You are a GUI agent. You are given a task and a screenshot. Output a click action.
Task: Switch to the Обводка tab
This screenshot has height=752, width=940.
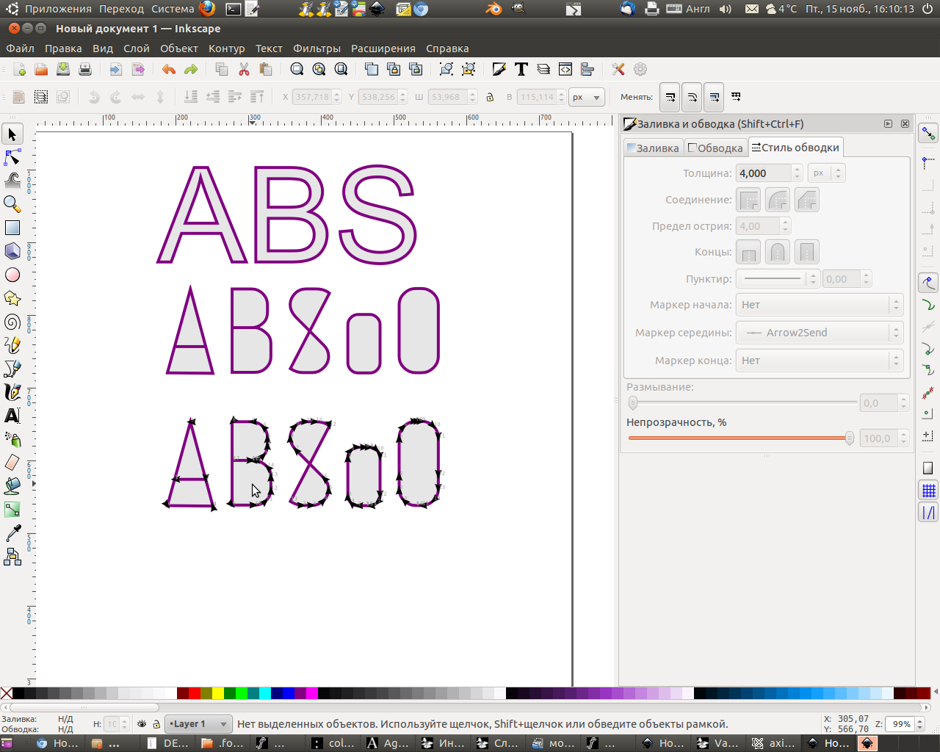coord(715,148)
